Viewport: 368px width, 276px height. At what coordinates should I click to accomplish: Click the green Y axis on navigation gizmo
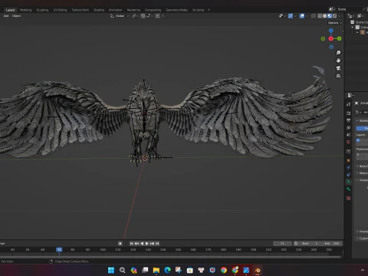coord(339,38)
